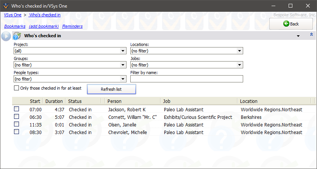Open the Project dropdown
317x169 pixels.
point(70,51)
